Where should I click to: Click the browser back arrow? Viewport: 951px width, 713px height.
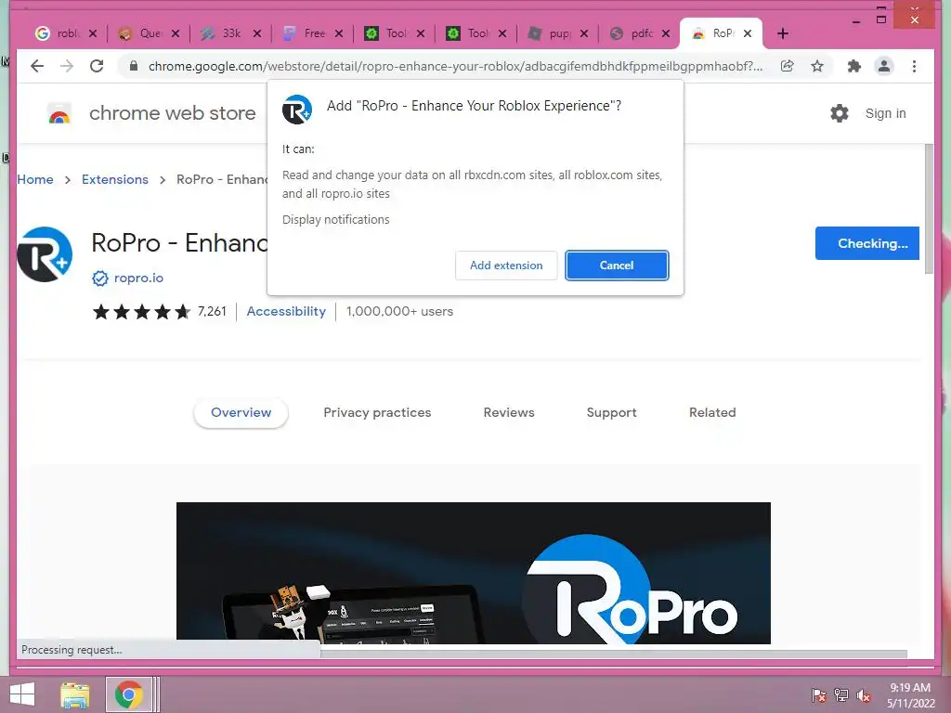[37, 66]
